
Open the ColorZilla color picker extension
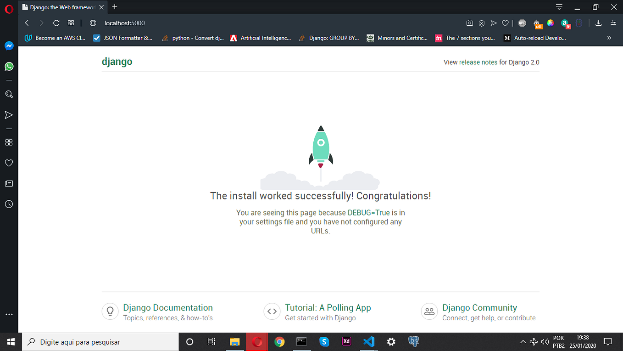(550, 23)
